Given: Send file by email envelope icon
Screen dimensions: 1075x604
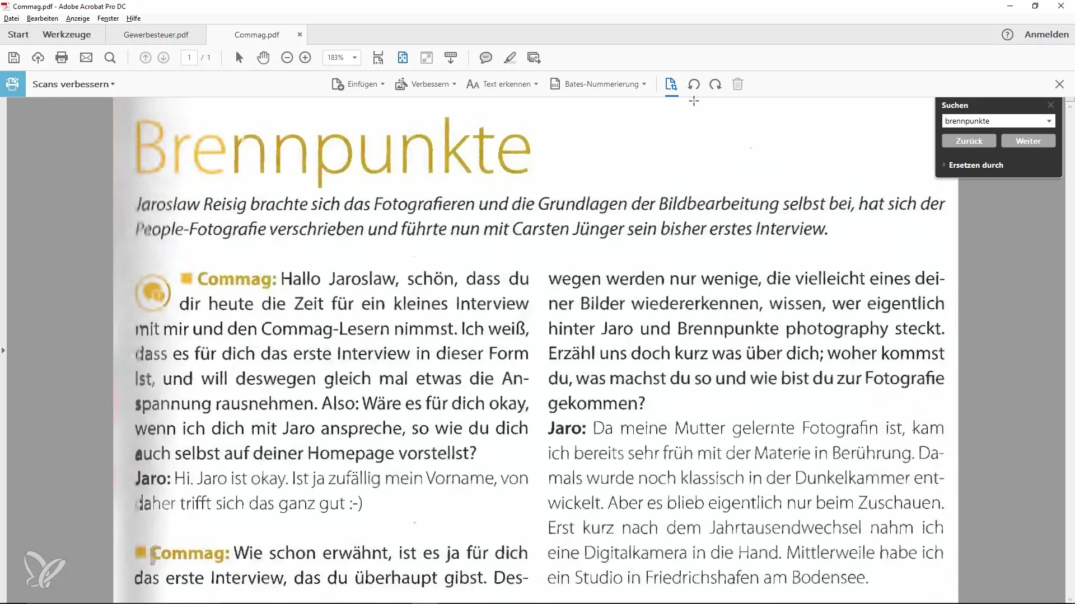Looking at the screenshot, I should (86, 58).
